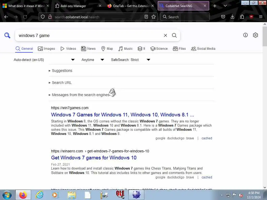
Task: Open Windows Explorer folder from taskbar
Action: tap(72, 195)
